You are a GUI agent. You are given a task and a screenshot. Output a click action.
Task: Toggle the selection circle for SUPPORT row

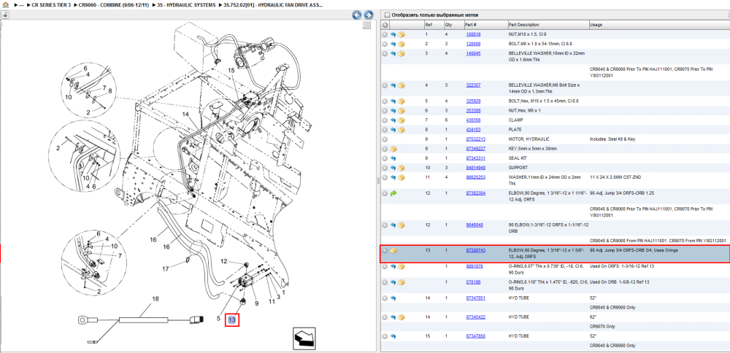click(x=385, y=168)
